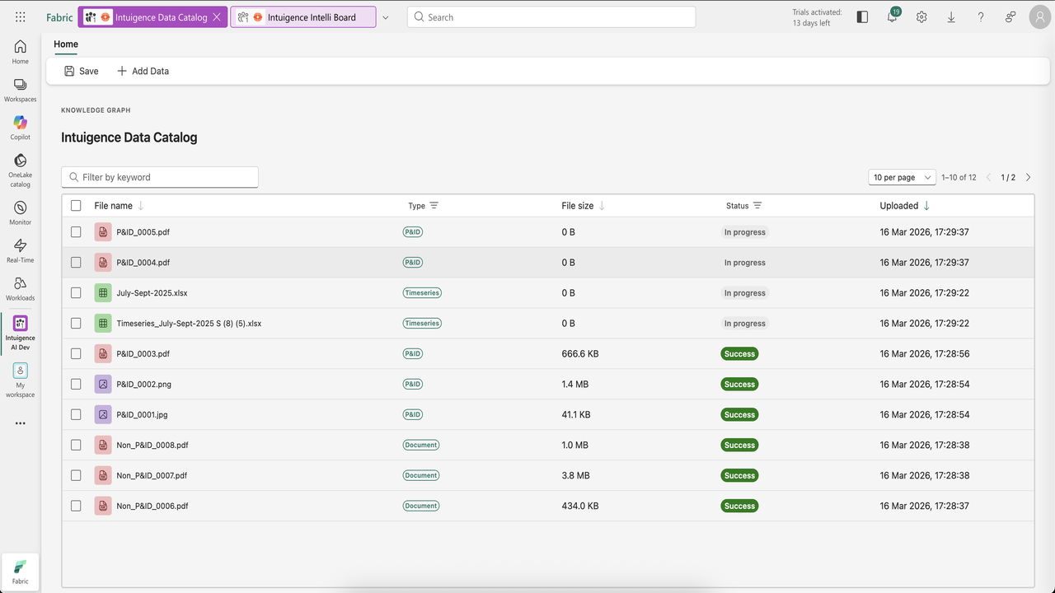Launch Copilot from the sidebar
This screenshot has height=593, width=1055.
(x=21, y=128)
